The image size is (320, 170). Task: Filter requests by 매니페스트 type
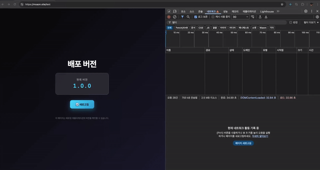(x=244, y=28)
